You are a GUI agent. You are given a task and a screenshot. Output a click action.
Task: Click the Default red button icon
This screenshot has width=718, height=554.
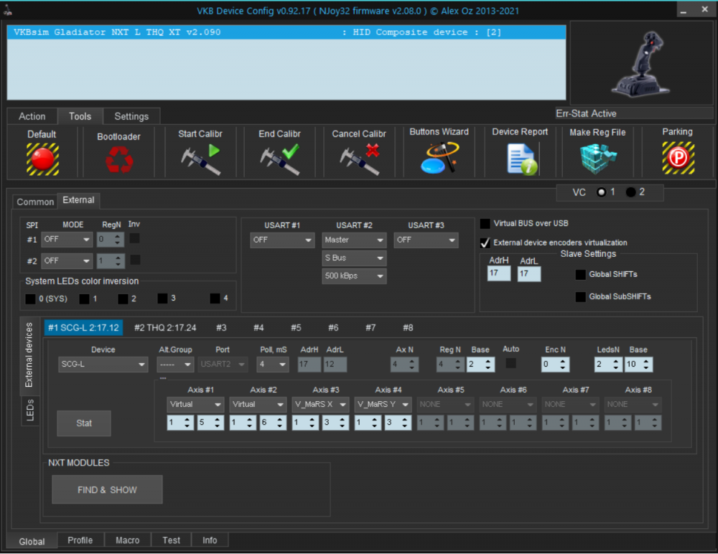click(x=42, y=159)
